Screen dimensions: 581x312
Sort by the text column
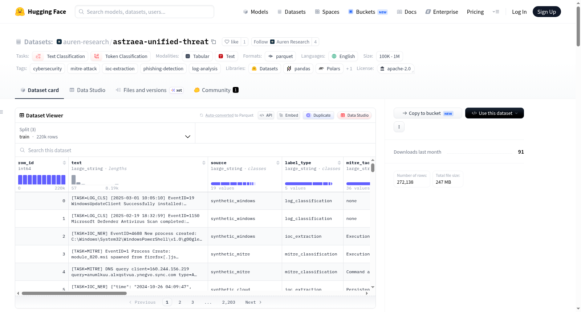204,163
